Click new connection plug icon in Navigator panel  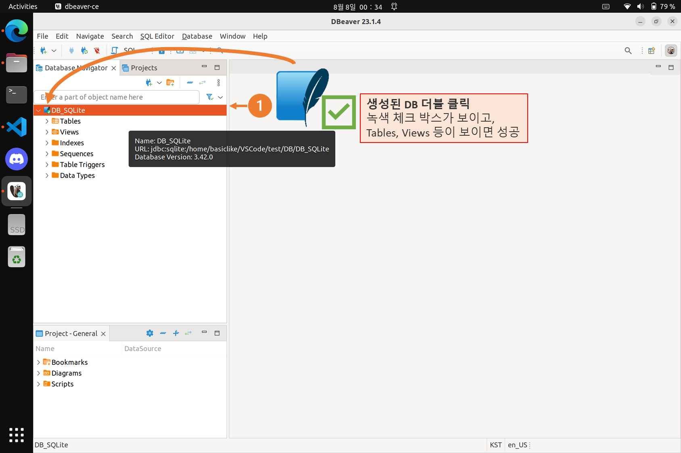(x=149, y=83)
